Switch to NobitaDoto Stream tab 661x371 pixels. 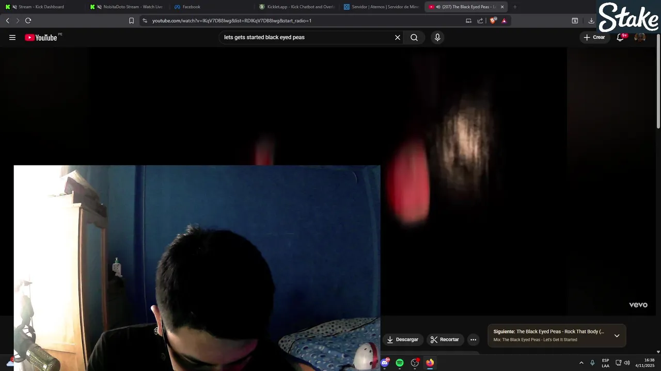point(126,7)
